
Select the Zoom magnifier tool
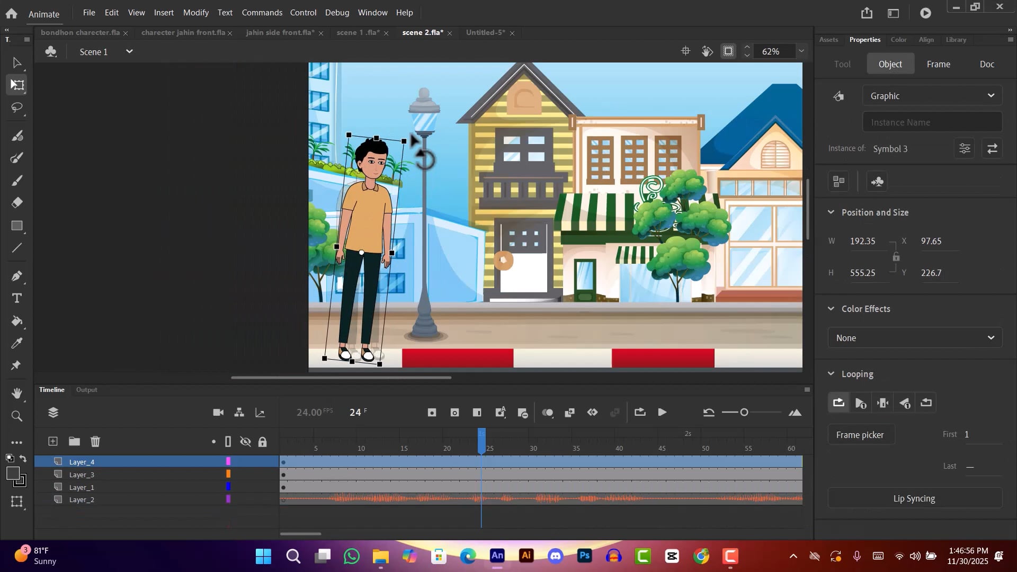click(17, 416)
